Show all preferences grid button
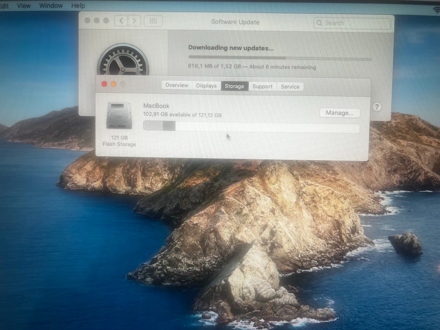This screenshot has height=330, width=440. pyautogui.click(x=153, y=21)
